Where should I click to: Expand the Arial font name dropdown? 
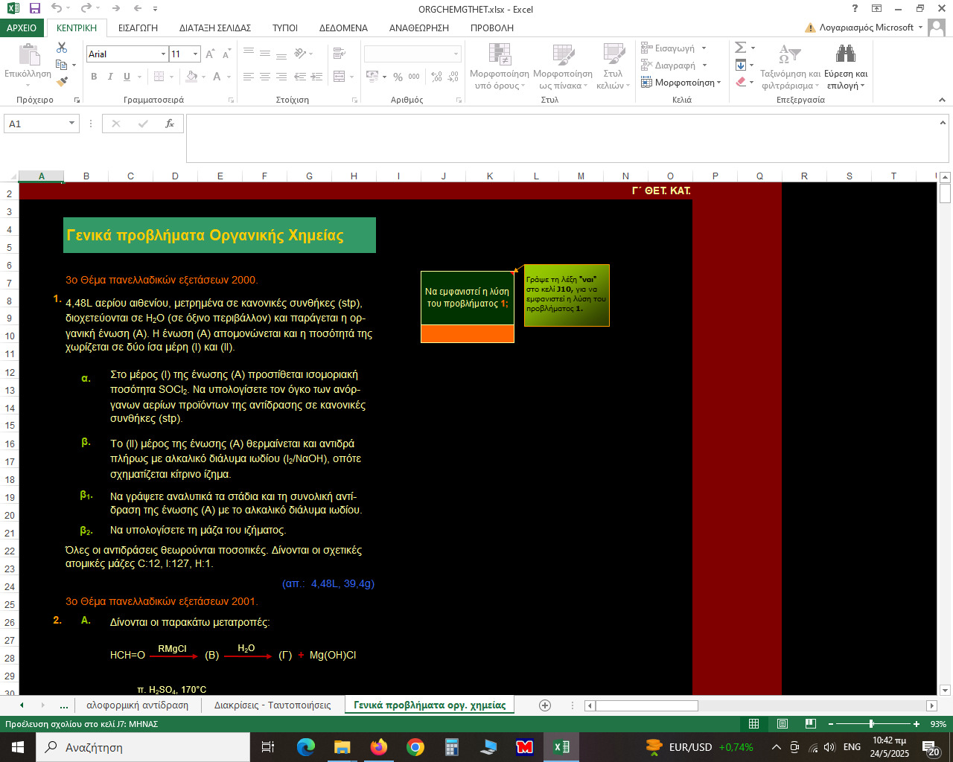coord(163,54)
